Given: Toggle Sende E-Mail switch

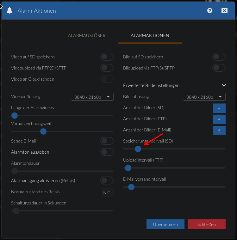Looking at the screenshot, I should (107, 141).
